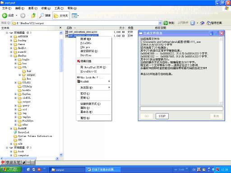231x173 pixels.
Task: Collapse the 本地磁盘 (E:) drive node
Action: (7, 32)
